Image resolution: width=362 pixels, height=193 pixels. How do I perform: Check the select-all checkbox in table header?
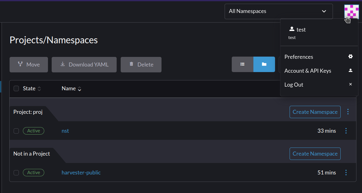tap(16, 88)
